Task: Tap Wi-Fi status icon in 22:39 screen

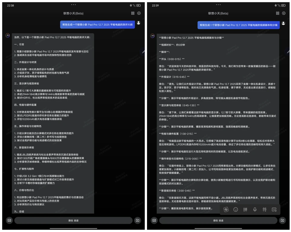Action: 279,5
